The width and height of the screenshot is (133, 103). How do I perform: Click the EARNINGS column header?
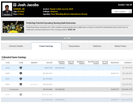(128, 63)
